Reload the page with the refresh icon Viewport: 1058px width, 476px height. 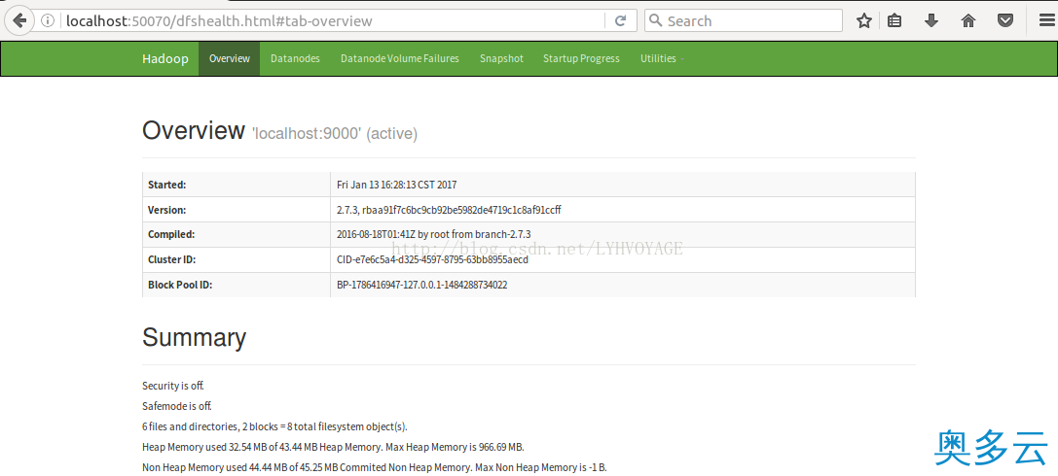[x=621, y=20]
